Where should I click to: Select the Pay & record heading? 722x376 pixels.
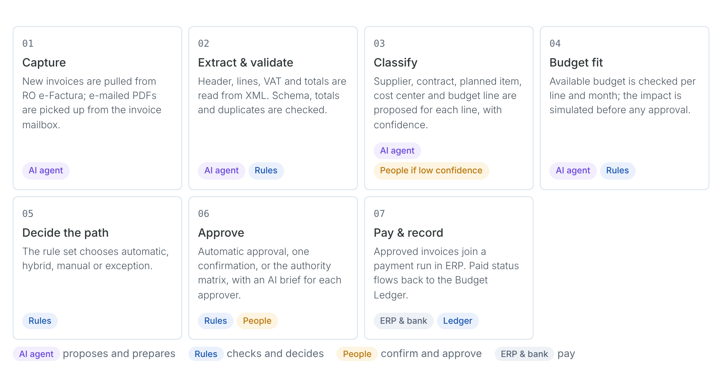408,233
